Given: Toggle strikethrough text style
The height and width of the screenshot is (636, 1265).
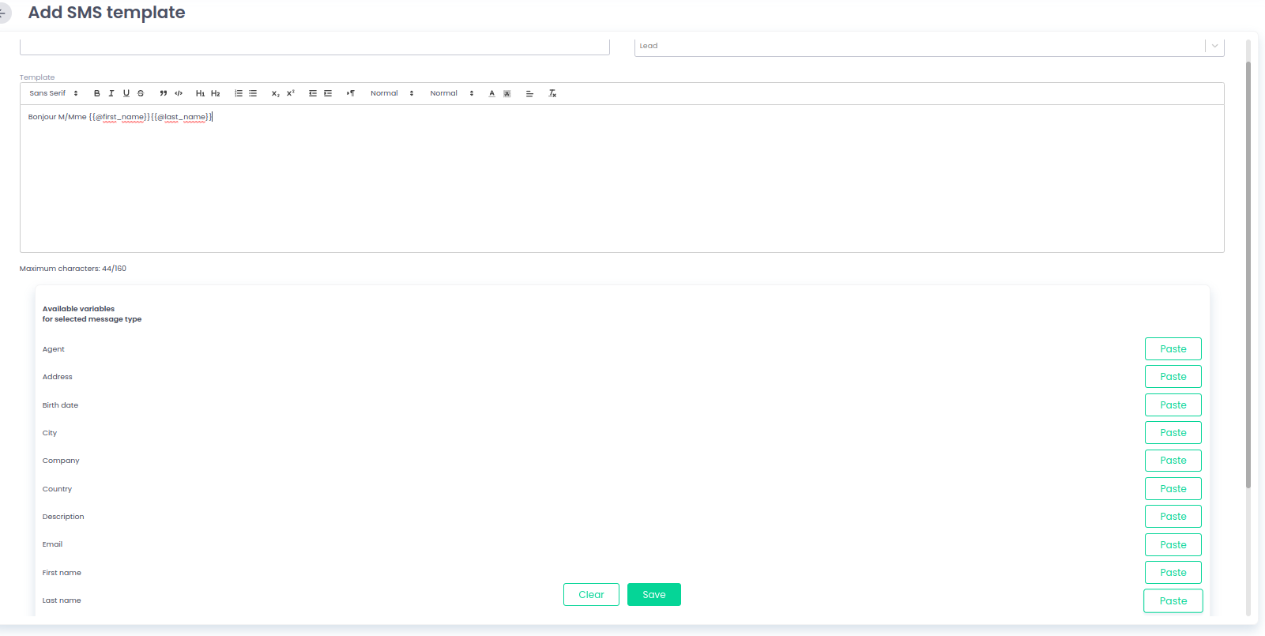Looking at the screenshot, I should 141,93.
